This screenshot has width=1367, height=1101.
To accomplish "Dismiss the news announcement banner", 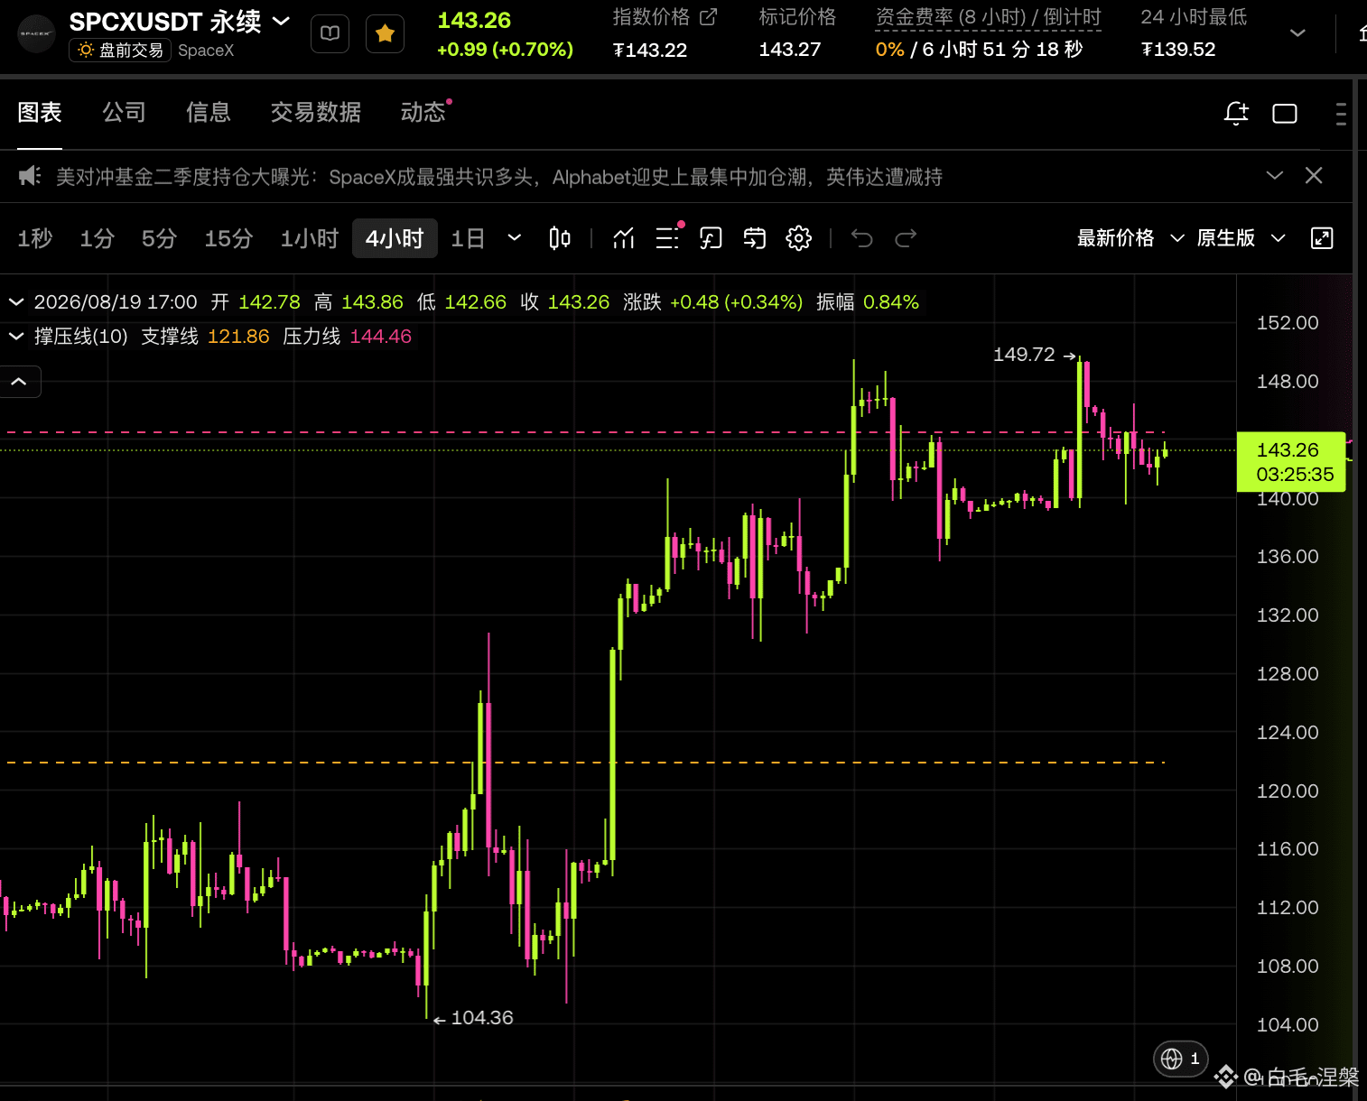I will click(x=1314, y=175).
